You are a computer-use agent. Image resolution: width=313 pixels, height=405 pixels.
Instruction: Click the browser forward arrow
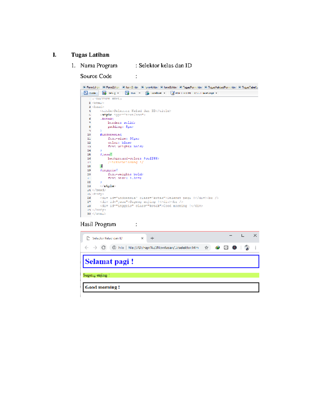tap(95, 247)
